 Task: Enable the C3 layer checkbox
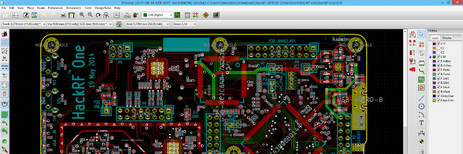pyautogui.click(x=438, y=52)
